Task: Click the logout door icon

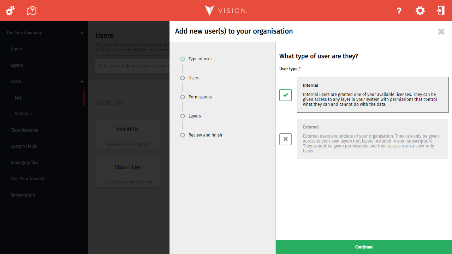Action: click(x=441, y=11)
